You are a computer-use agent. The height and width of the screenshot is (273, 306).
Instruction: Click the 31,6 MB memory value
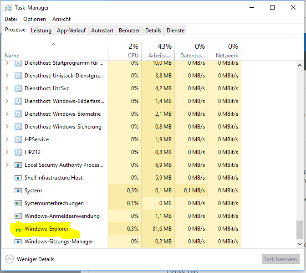162,229
